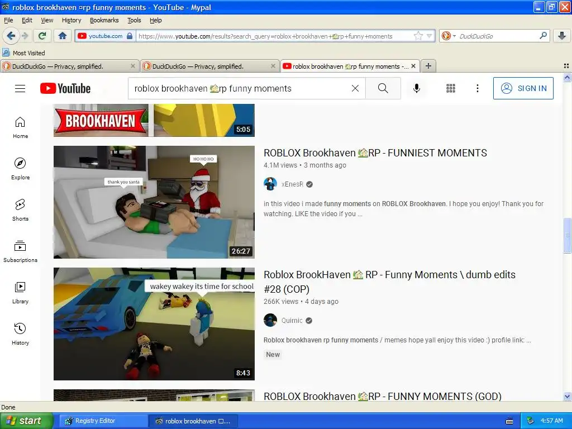
Task: Go back with the browser back arrow
Action: click(11, 36)
